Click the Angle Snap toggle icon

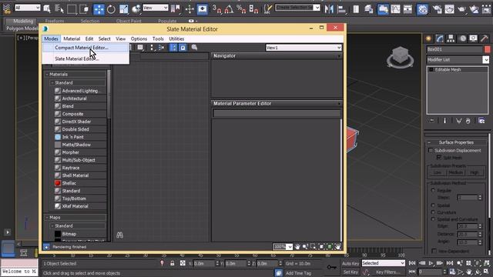pos(229,9)
